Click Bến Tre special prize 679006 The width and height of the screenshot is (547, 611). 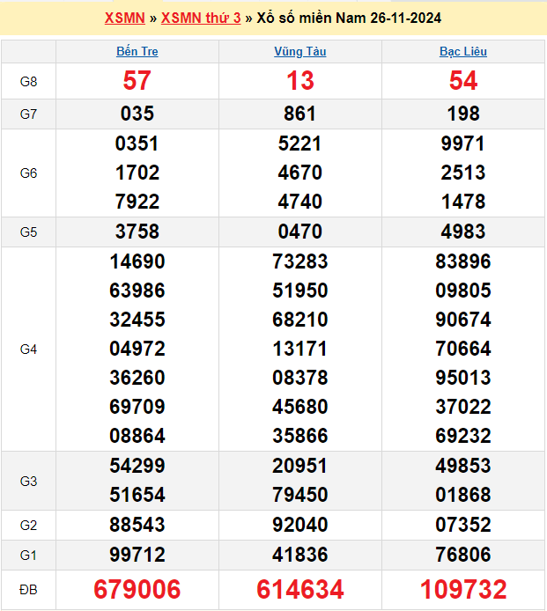click(x=137, y=589)
